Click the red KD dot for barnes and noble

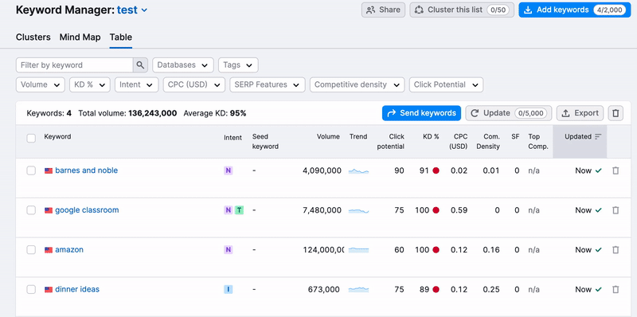[436, 170]
